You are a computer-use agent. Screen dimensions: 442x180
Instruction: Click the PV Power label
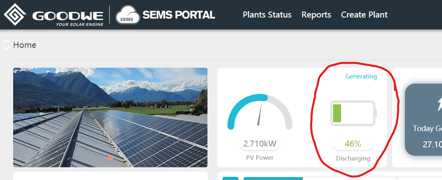click(x=260, y=158)
